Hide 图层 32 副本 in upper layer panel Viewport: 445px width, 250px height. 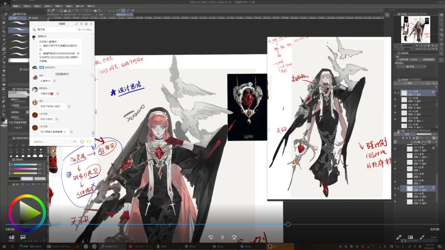click(395, 93)
